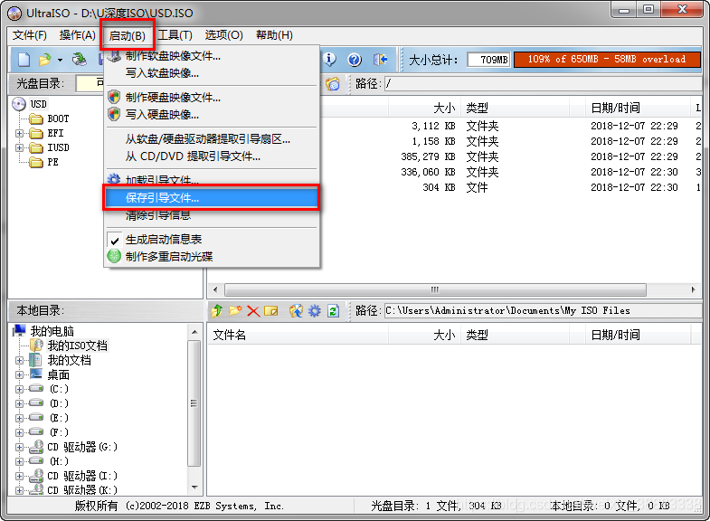Click the Help question mark icon
Viewport: 710px width, 521px height.
pyautogui.click(x=355, y=60)
